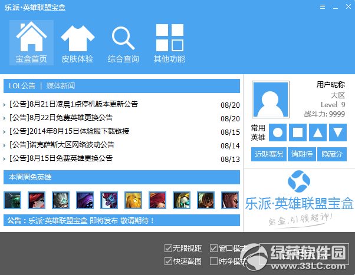Switch to the 皮肤体验 skin tab
This screenshot has width=355, height=275.
click(77, 44)
